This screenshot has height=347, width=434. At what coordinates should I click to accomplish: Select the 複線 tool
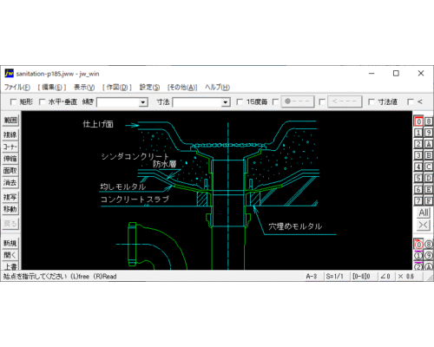coord(10,134)
